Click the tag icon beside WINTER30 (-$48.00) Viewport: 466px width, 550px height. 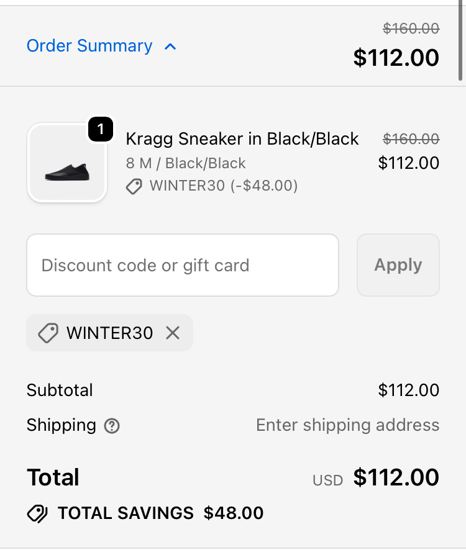(134, 186)
